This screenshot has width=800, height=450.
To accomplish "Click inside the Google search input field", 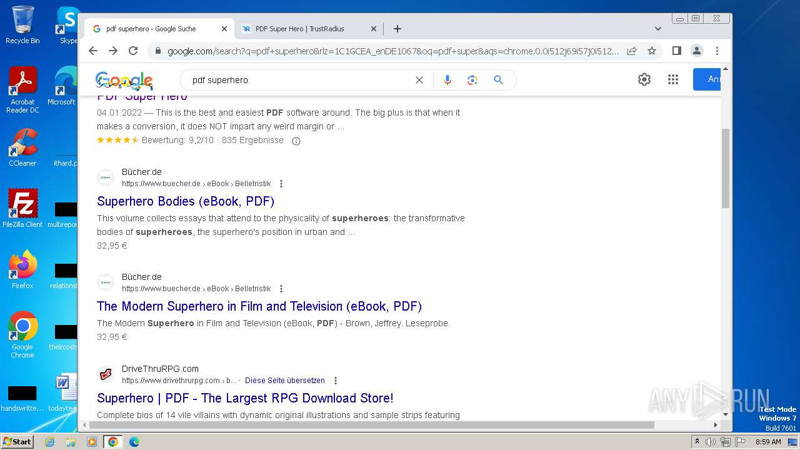I will (x=300, y=80).
